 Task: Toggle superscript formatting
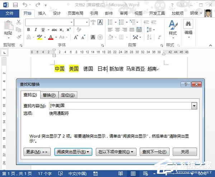tap(68, 30)
